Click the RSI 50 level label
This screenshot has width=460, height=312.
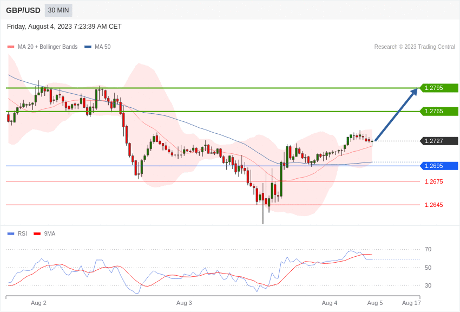[428, 268]
